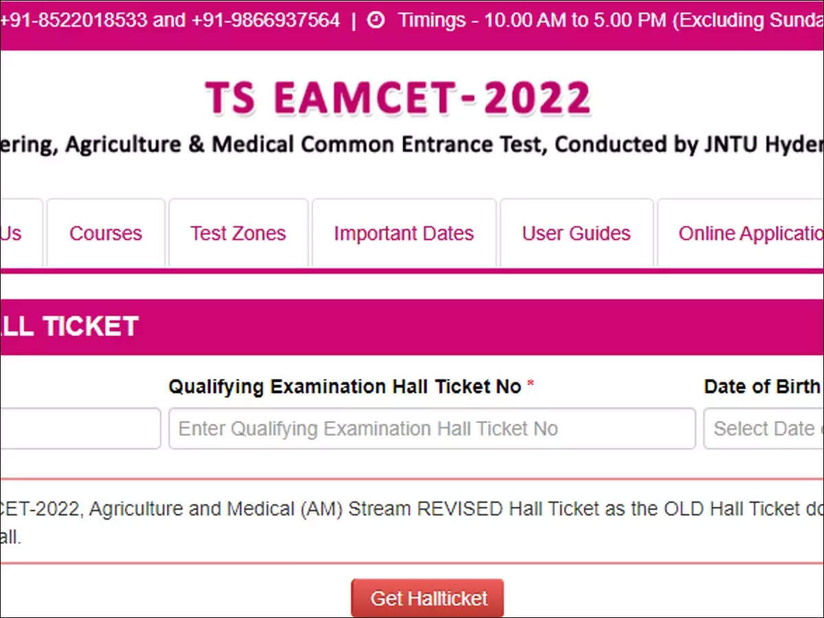Open the Courses tab
The width and height of the screenshot is (824, 618).
click(106, 233)
